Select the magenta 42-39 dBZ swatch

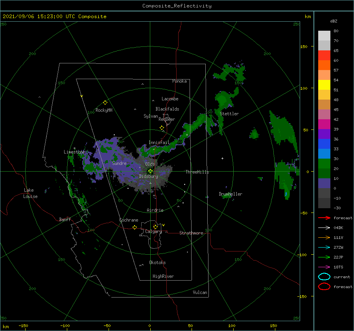pos(324,124)
